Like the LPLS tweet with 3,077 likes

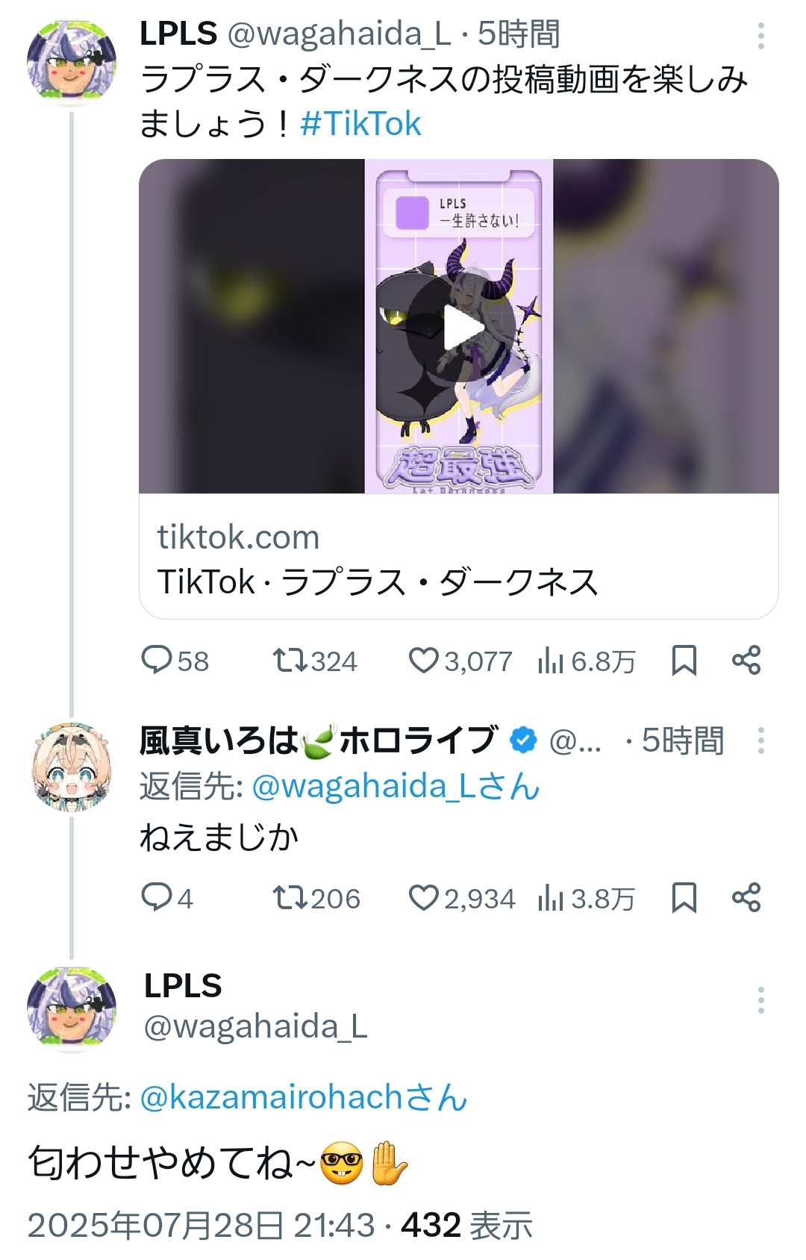coord(424,661)
